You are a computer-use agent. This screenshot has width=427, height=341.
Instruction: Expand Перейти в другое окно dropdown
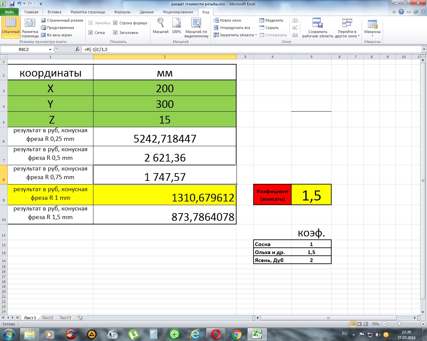359,36
